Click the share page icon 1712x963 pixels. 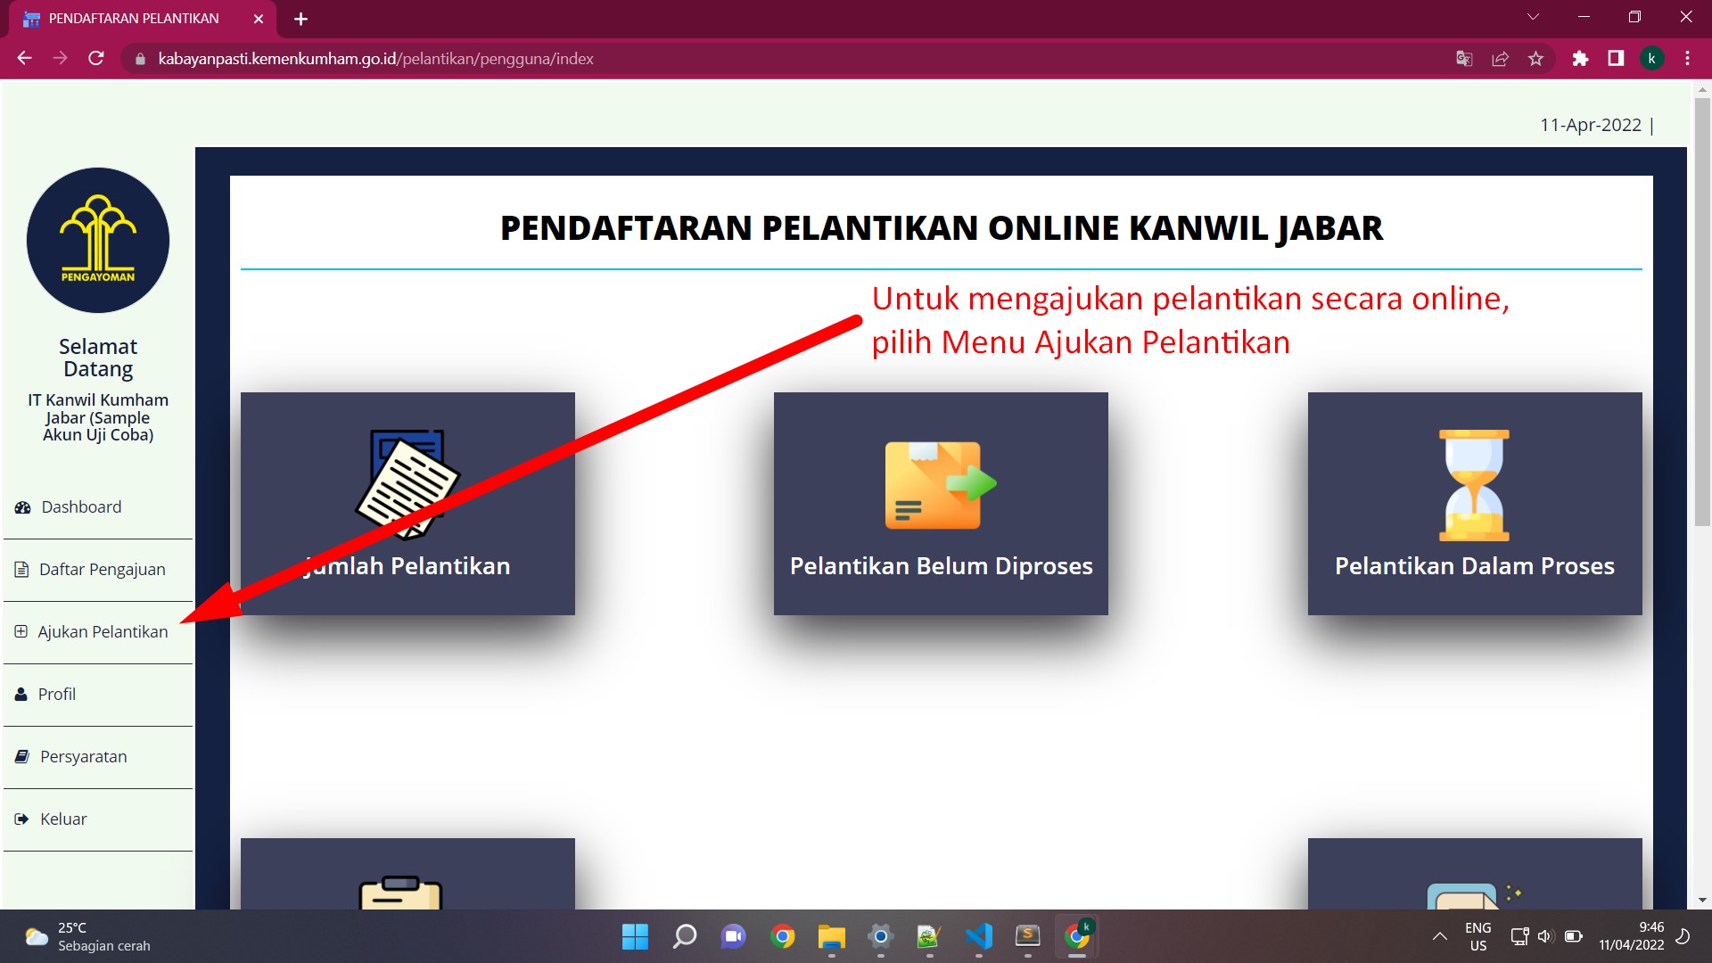1500,59
